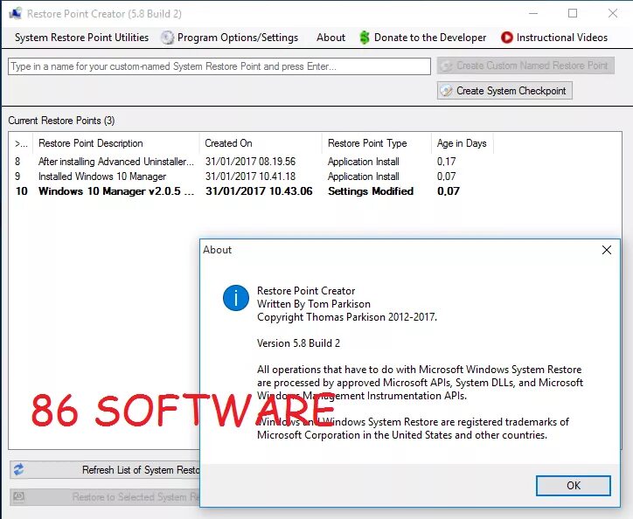This screenshot has height=519, width=633.
Task: Click the blue refresh arrows icon
Action: (x=18, y=469)
